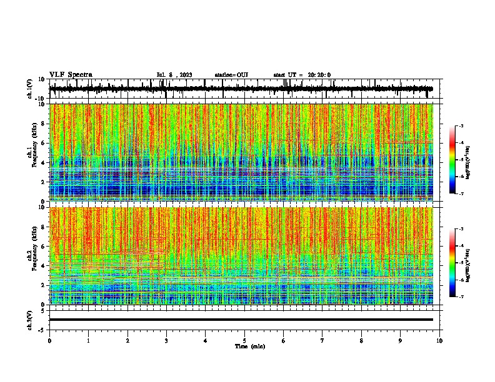Screen dimensions: 495x382
Task: Click the ch.1 color scale bar
Action: 452,160
